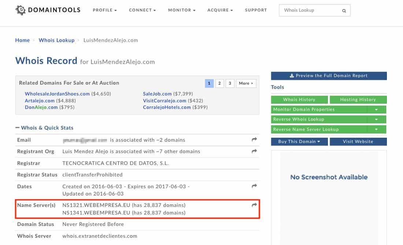The image size is (403, 245).
Task: Expand Reverse Name Server Lookup dropdown arrow
Action: tap(376, 129)
